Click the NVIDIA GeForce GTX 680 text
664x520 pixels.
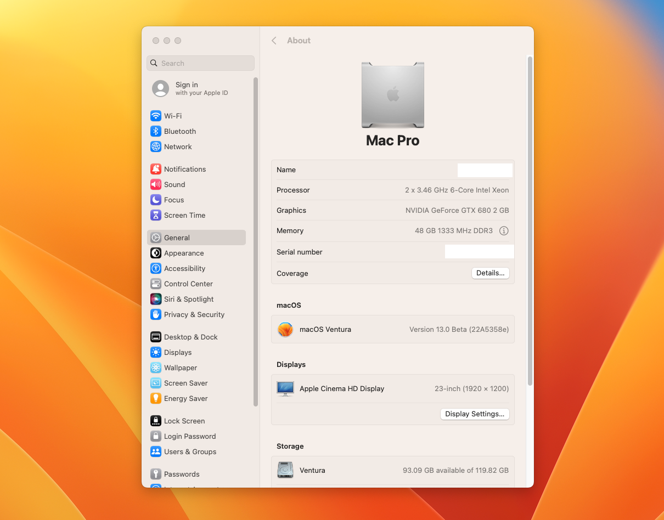457,210
